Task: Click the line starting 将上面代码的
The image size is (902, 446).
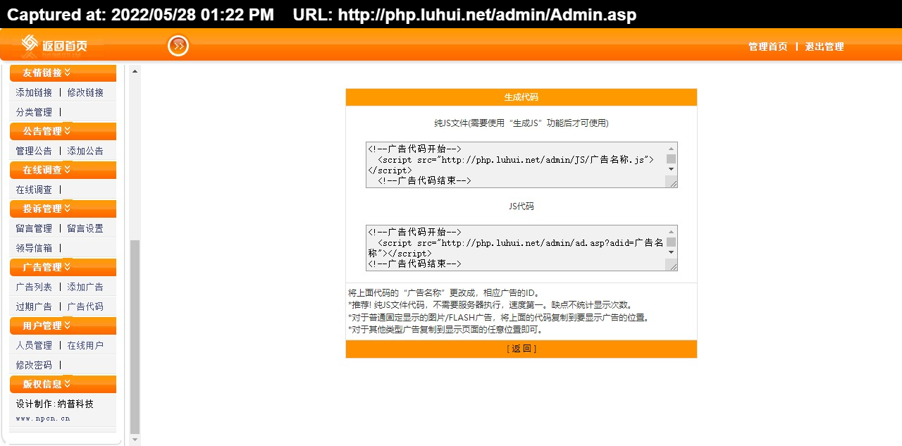Action: [x=445, y=293]
